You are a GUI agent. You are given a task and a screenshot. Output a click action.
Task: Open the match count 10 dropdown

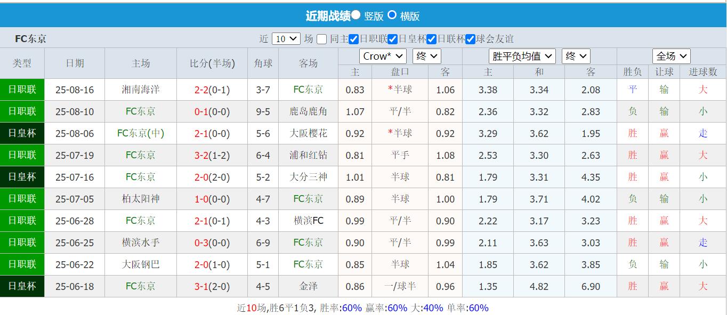click(x=286, y=39)
